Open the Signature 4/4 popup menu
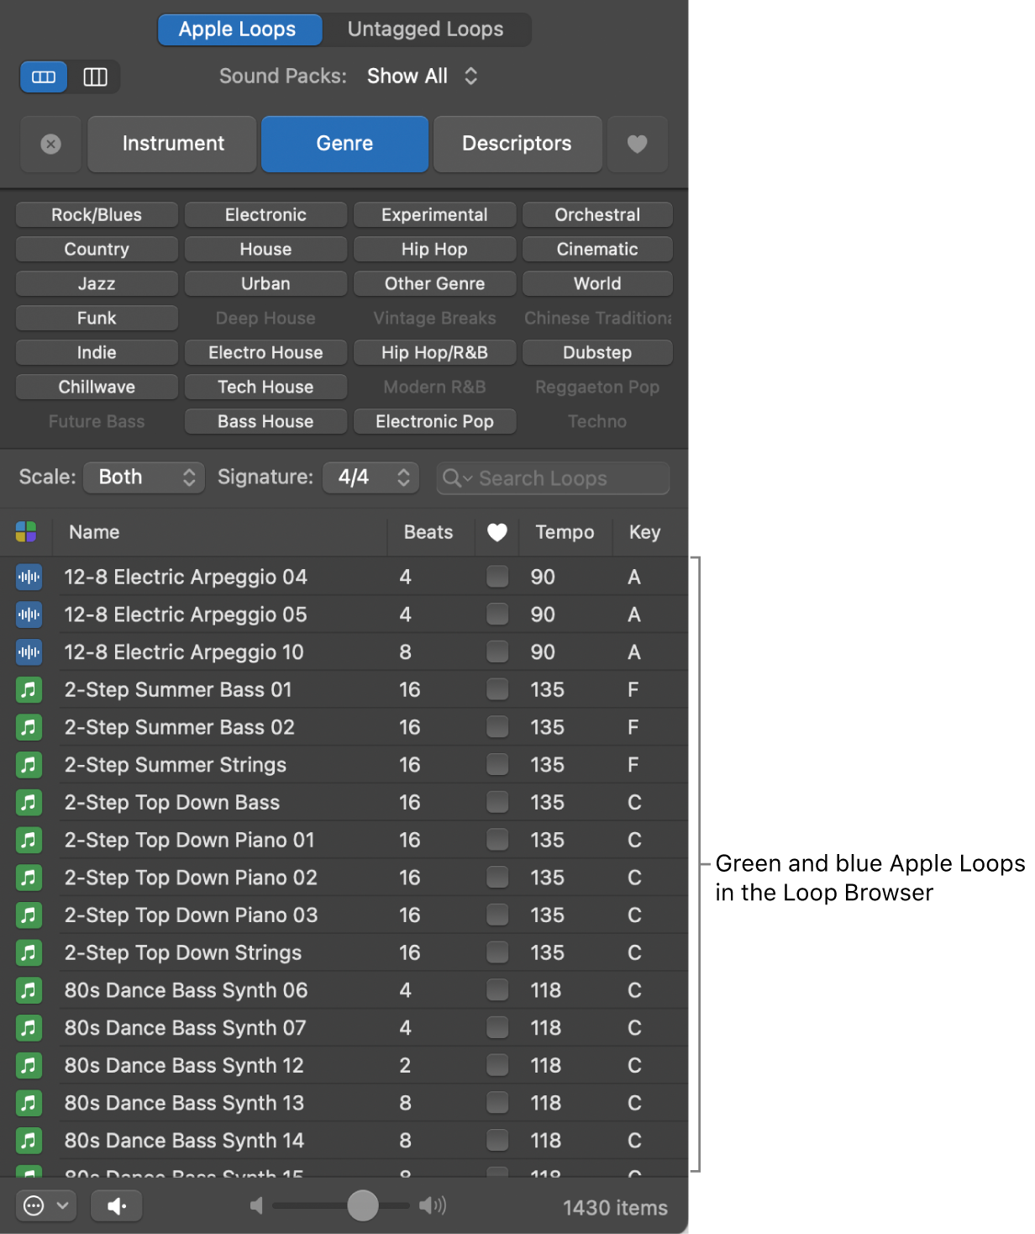 371,477
